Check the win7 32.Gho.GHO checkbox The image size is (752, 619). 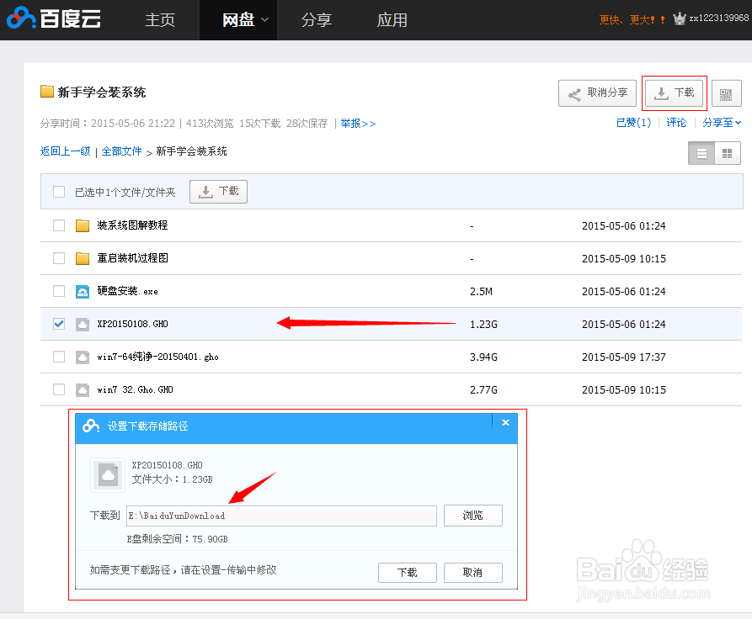click(x=57, y=389)
